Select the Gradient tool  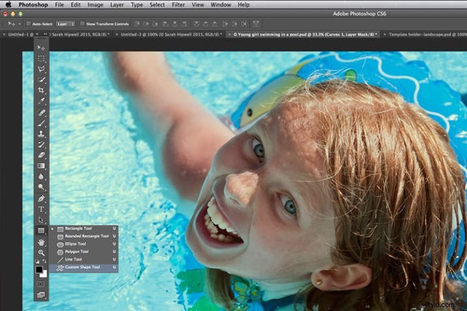(x=41, y=166)
